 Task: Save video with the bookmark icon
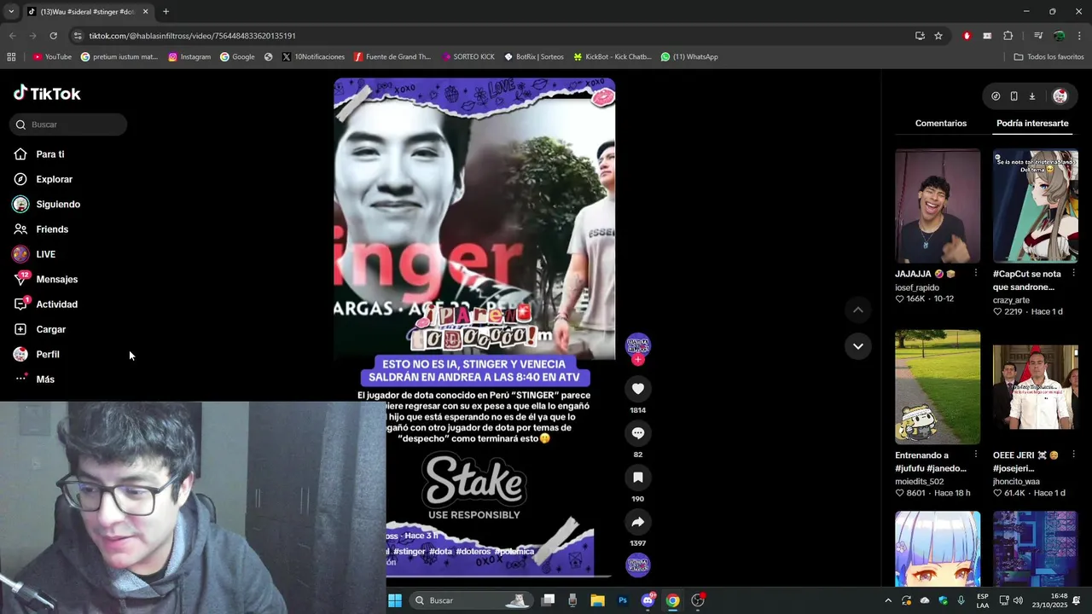click(637, 478)
